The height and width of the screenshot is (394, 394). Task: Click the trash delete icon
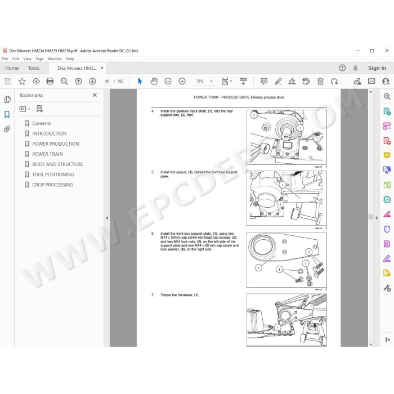click(x=320, y=81)
